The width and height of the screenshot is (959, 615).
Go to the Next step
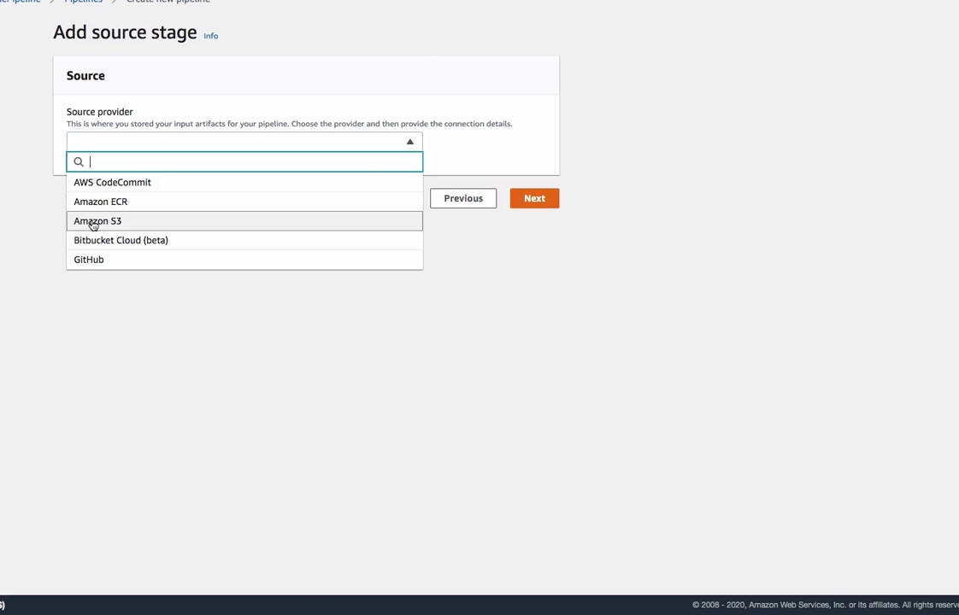pyautogui.click(x=534, y=198)
